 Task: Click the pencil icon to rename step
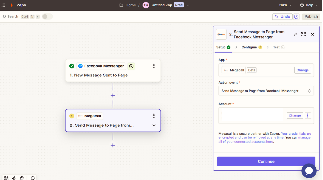tap(295, 34)
